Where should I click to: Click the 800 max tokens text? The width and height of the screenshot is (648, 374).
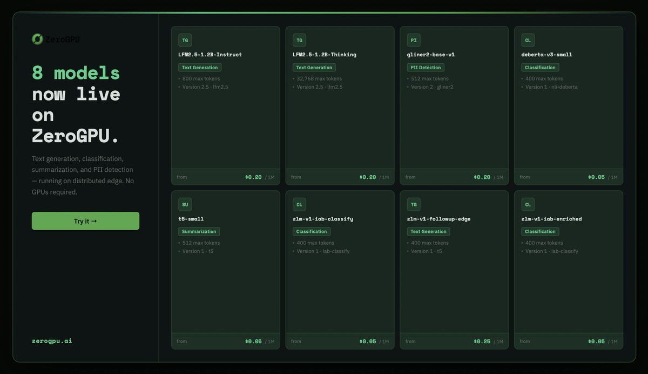click(x=201, y=78)
